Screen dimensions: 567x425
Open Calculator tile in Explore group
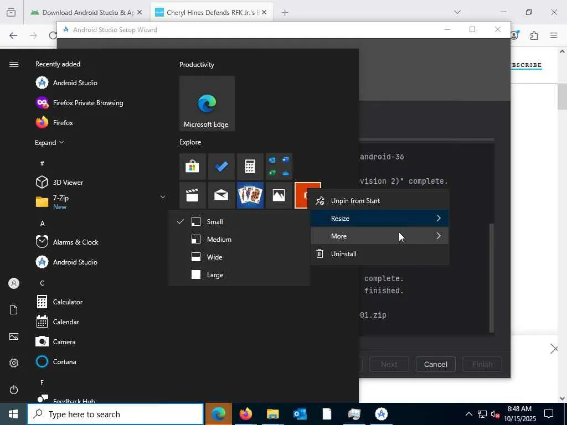coord(250,167)
